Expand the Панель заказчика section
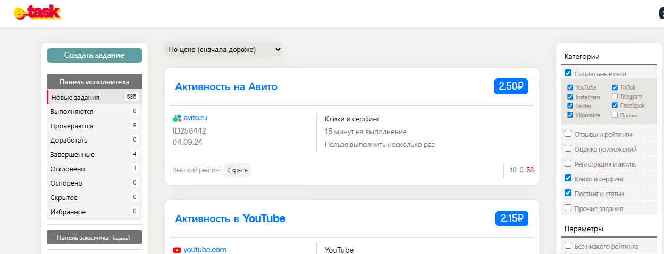This screenshot has width=664, height=254. coord(94,238)
